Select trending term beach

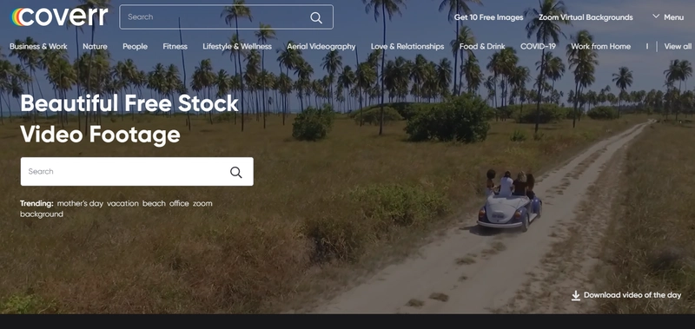154,204
